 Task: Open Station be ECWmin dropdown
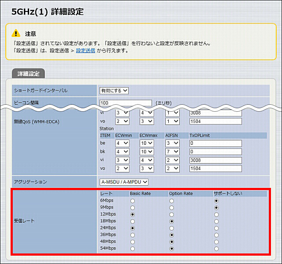tap(122, 143)
